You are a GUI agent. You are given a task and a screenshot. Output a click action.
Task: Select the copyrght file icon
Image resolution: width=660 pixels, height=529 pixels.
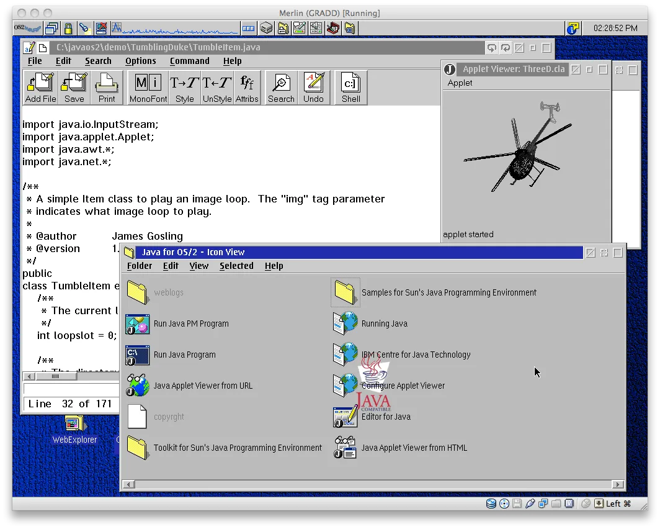137,417
